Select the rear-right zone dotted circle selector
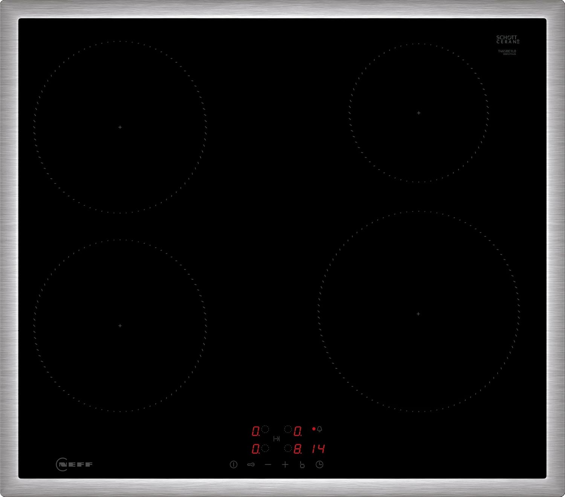Viewport: 565px width, 497px height. point(288,429)
